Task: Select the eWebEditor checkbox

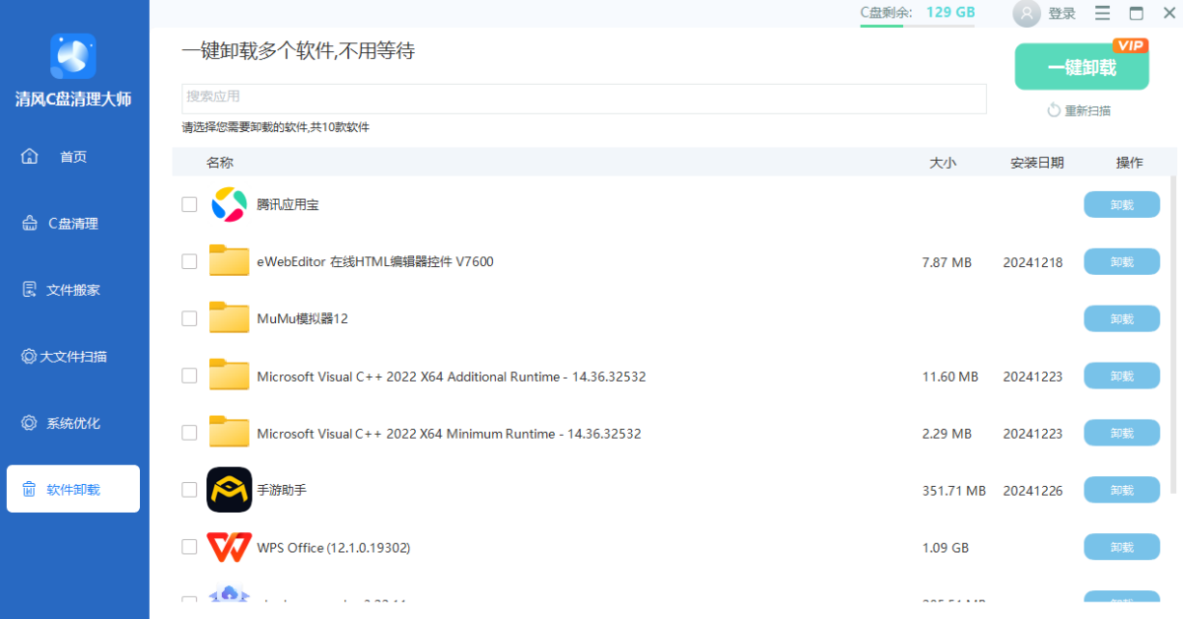Action: [189, 262]
